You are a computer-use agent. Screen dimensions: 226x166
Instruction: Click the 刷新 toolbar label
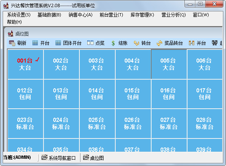22,43
